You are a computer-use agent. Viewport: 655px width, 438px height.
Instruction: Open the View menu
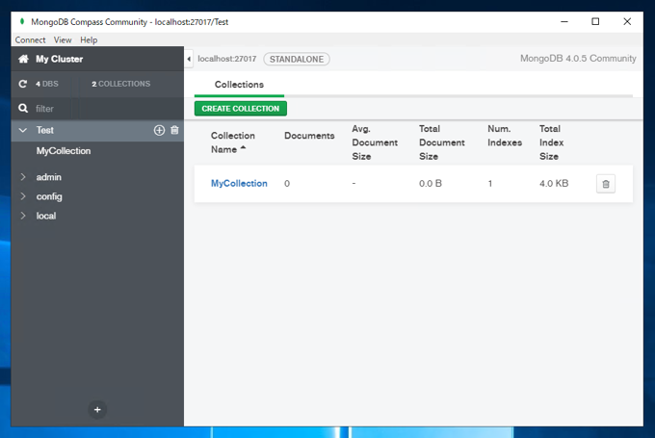click(x=63, y=40)
